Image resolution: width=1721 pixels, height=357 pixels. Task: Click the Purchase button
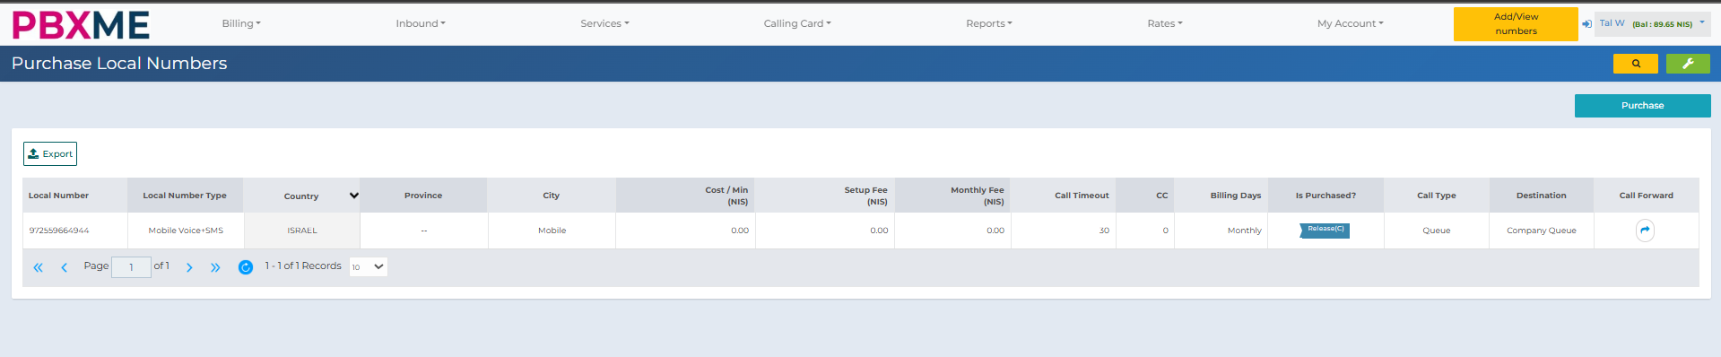1642,106
